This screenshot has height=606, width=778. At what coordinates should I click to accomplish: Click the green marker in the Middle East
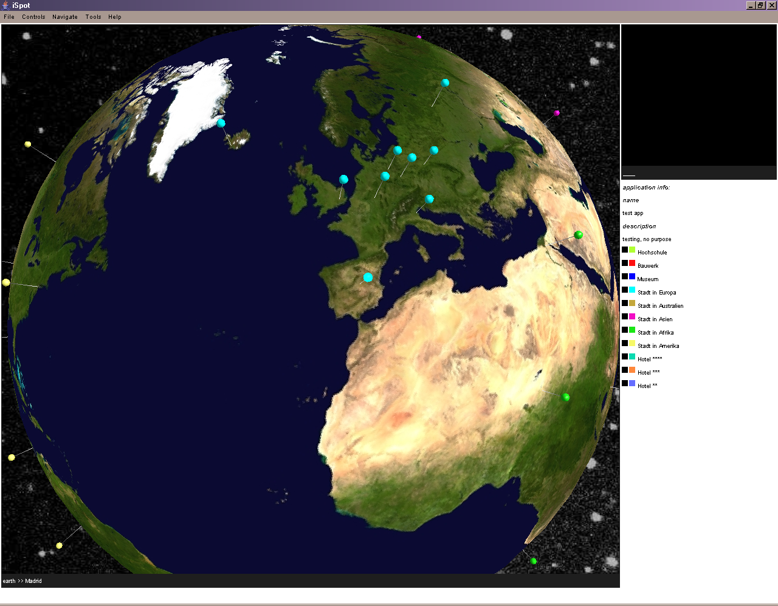pos(579,234)
